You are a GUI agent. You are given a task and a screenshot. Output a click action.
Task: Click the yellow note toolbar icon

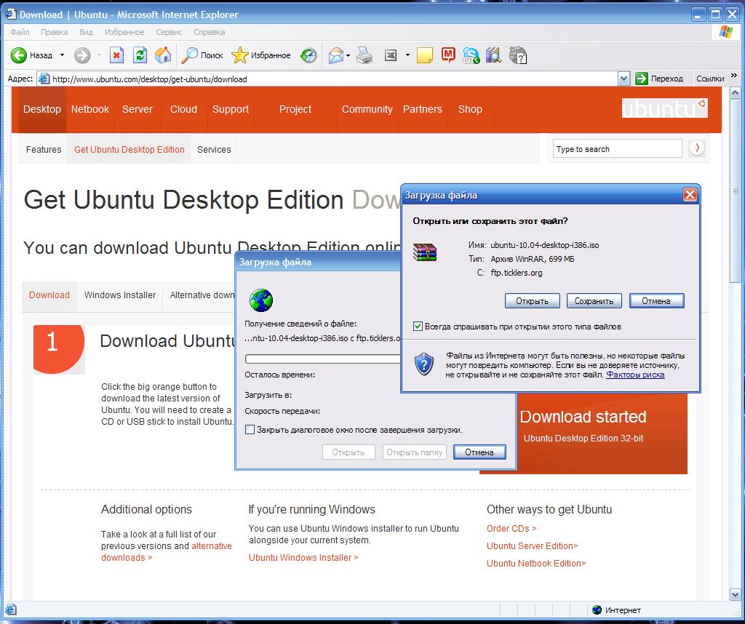(424, 55)
